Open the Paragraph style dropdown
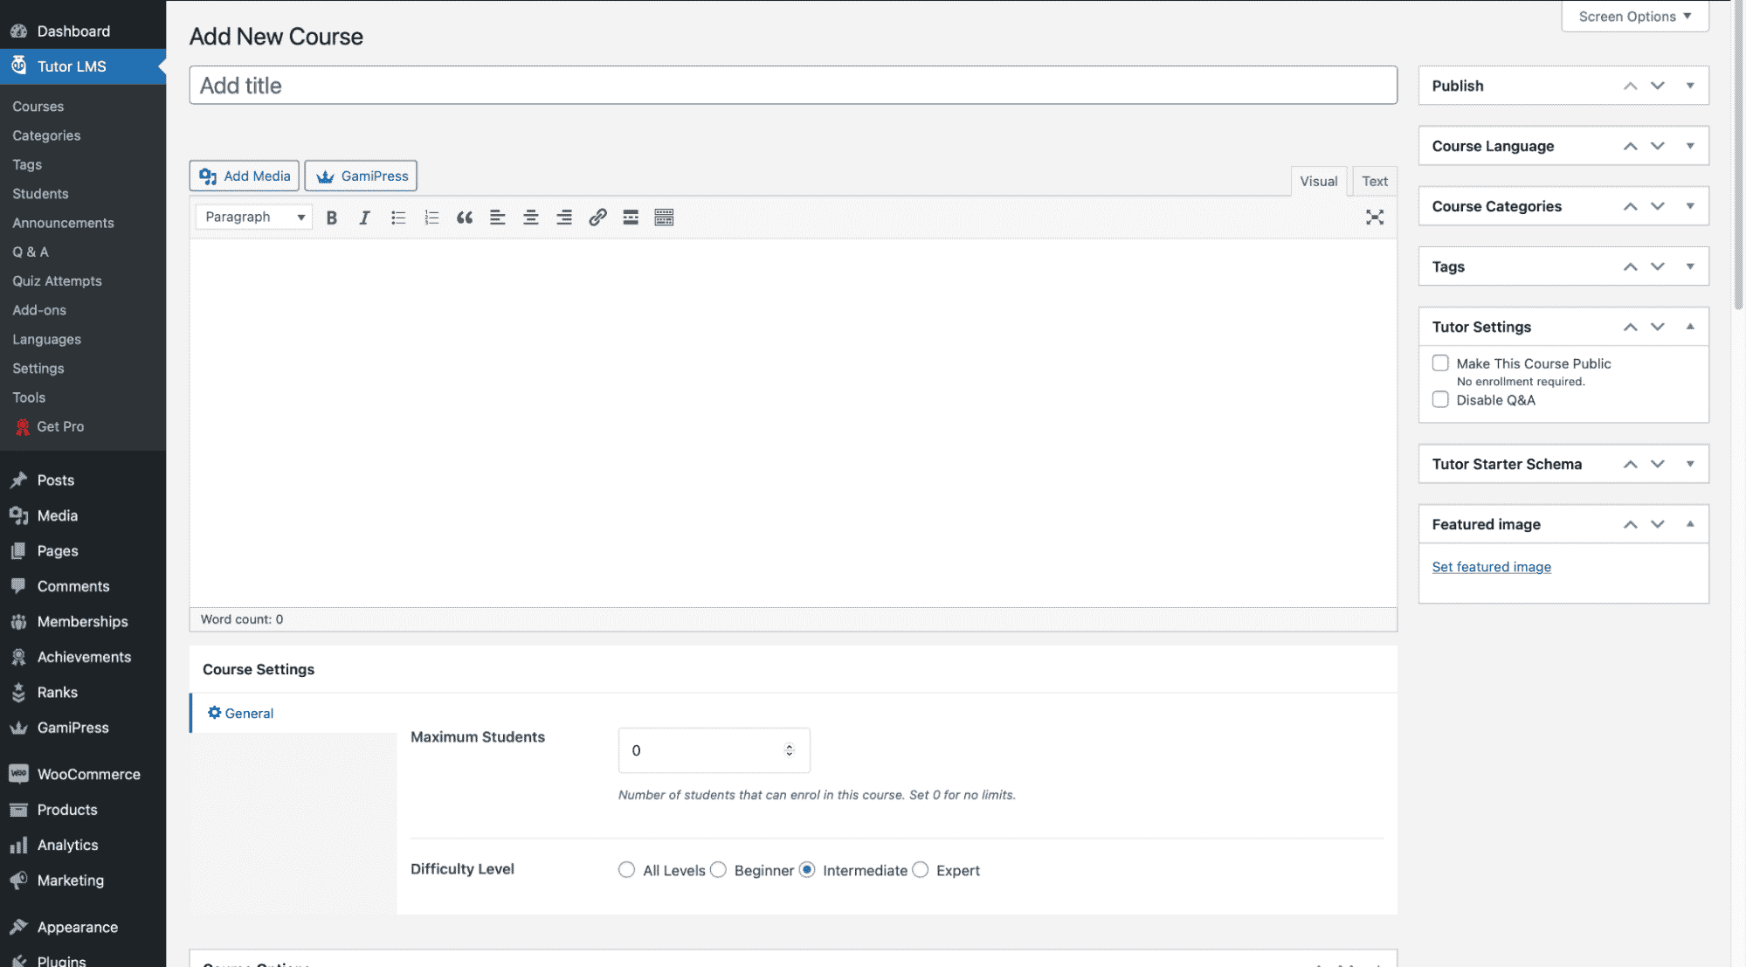This screenshot has width=1746, height=967. 252,216
